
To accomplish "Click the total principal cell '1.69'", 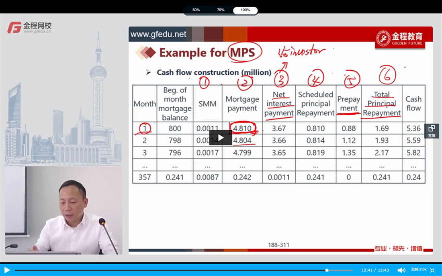I will click(x=382, y=128).
